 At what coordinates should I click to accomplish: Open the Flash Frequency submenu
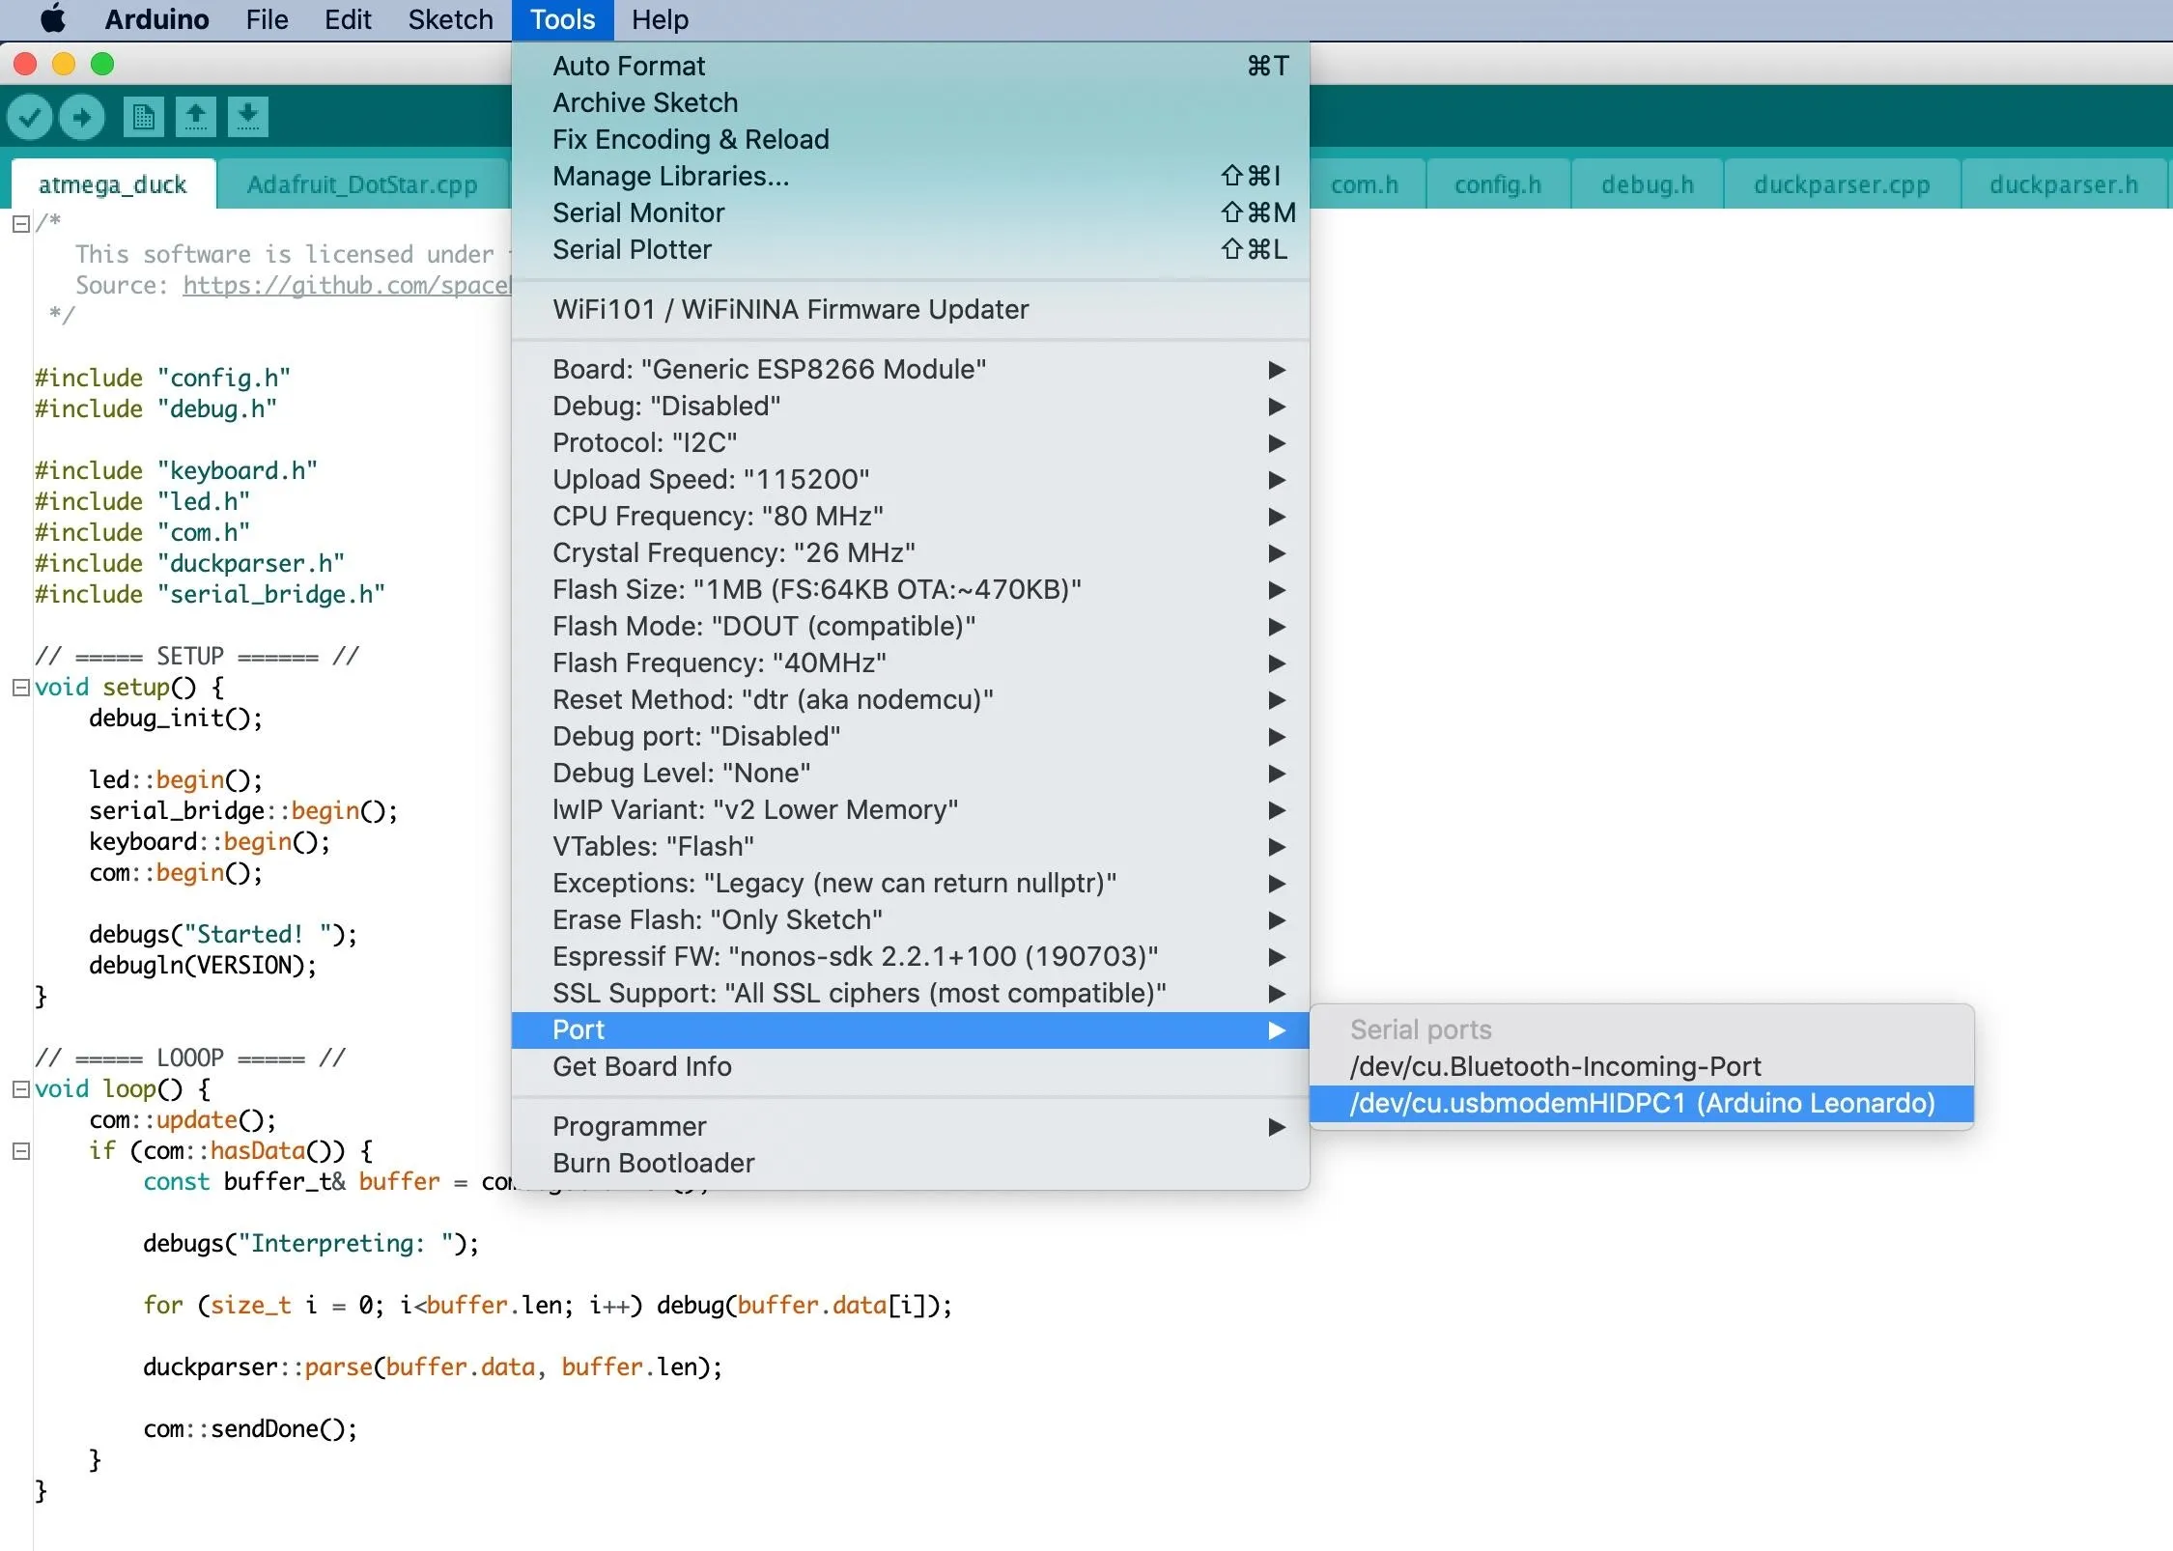point(911,663)
